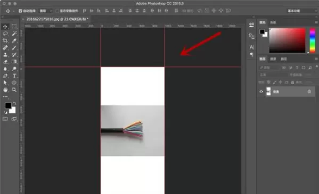Image resolution: width=319 pixels, height=194 pixels.
Task: Pick a color in the color field
Action: pyautogui.click(x=287, y=40)
